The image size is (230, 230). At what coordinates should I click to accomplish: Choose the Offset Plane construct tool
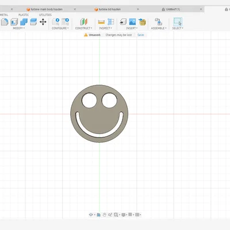click(84, 22)
